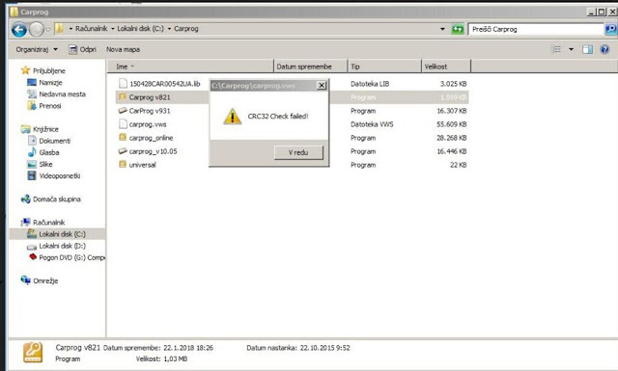Open the recent locations dropdown arrow
Image resolution: width=618 pixels, height=371 pixels.
click(48, 30)
